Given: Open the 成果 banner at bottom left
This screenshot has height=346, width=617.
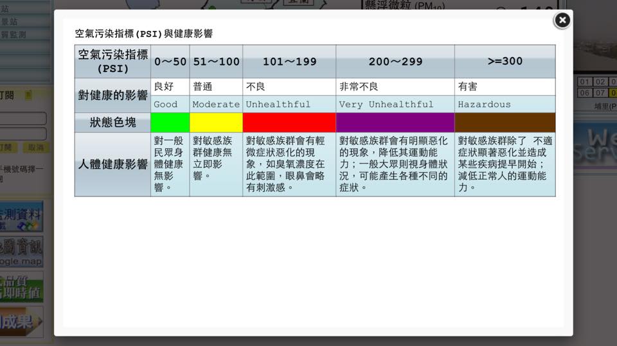Looking at the screenshot, I should 22,321.
